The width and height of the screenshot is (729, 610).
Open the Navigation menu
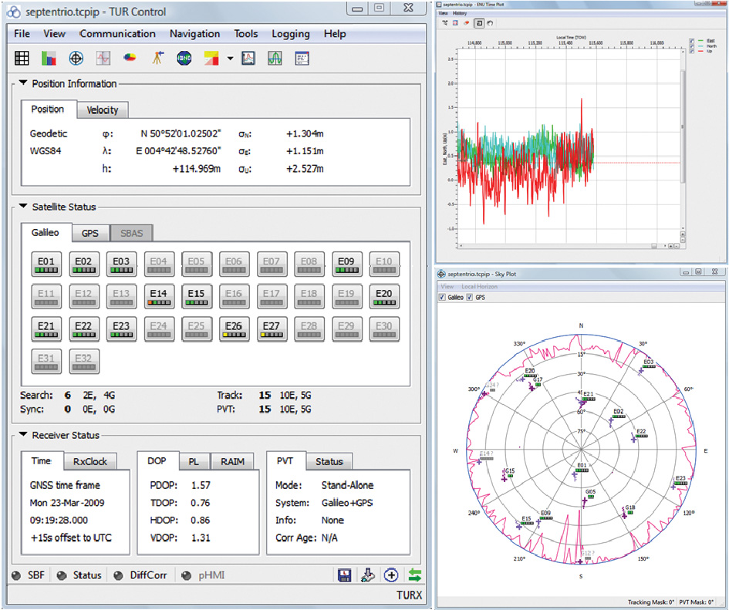[x=194, y=34]
